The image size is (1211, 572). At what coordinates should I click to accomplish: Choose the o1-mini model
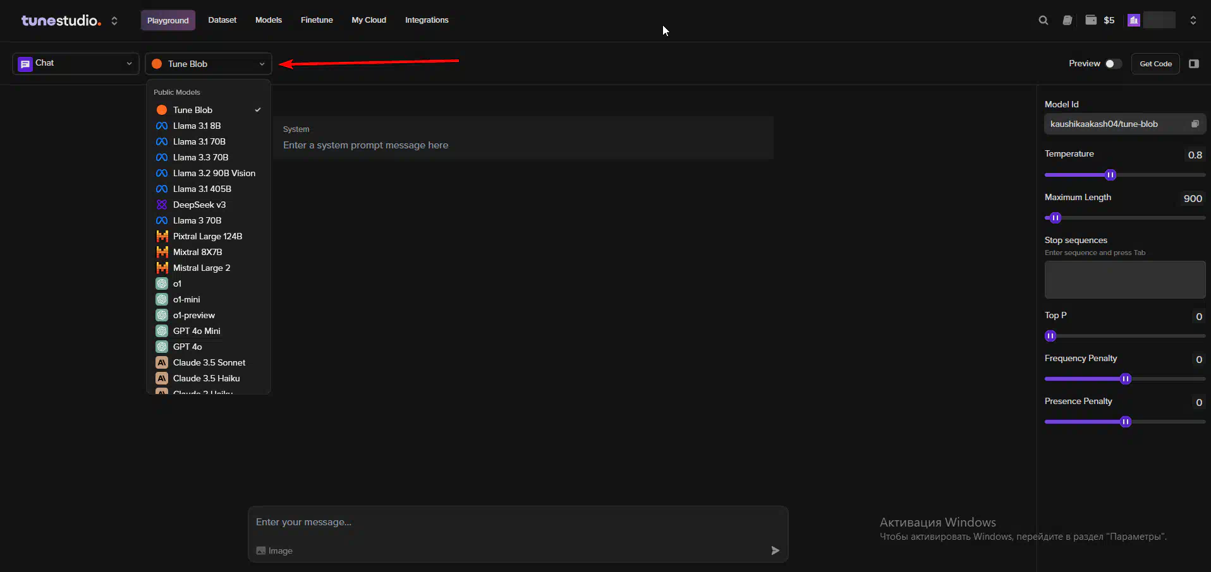(209, 299)
